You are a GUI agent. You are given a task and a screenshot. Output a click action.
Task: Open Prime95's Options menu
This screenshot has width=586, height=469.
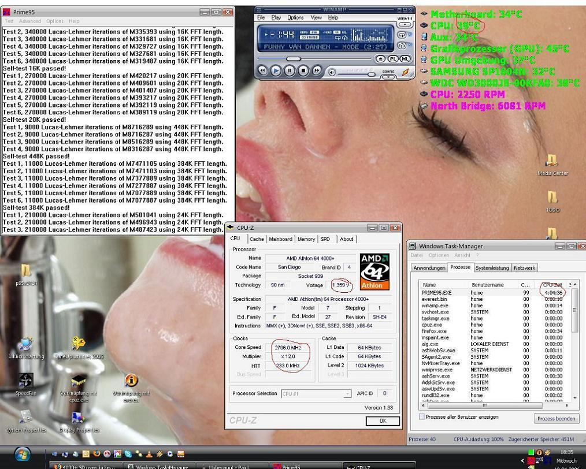coord(54,21)
